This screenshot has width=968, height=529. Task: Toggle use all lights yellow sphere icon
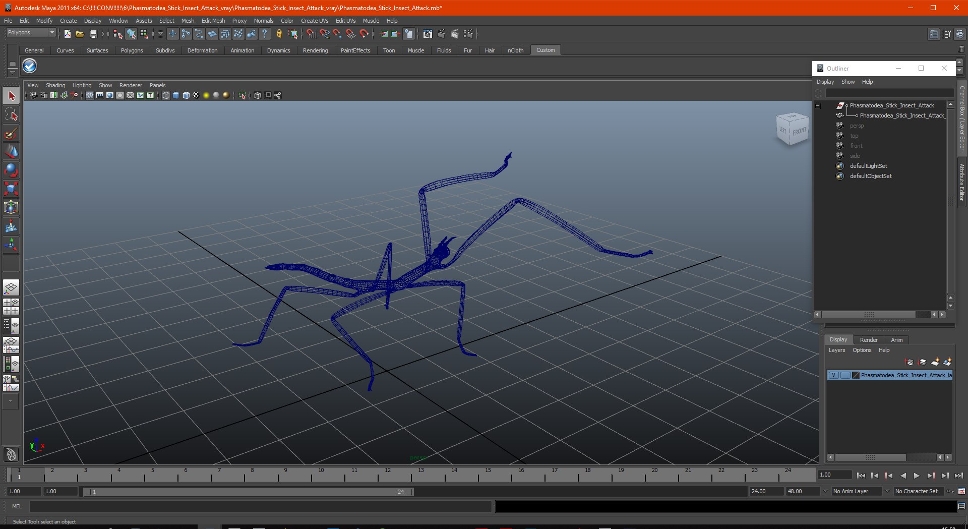coord(206,95)
